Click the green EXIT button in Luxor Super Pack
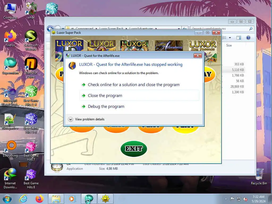This screenshot has width=272, height=204. [x=134, y=149]
